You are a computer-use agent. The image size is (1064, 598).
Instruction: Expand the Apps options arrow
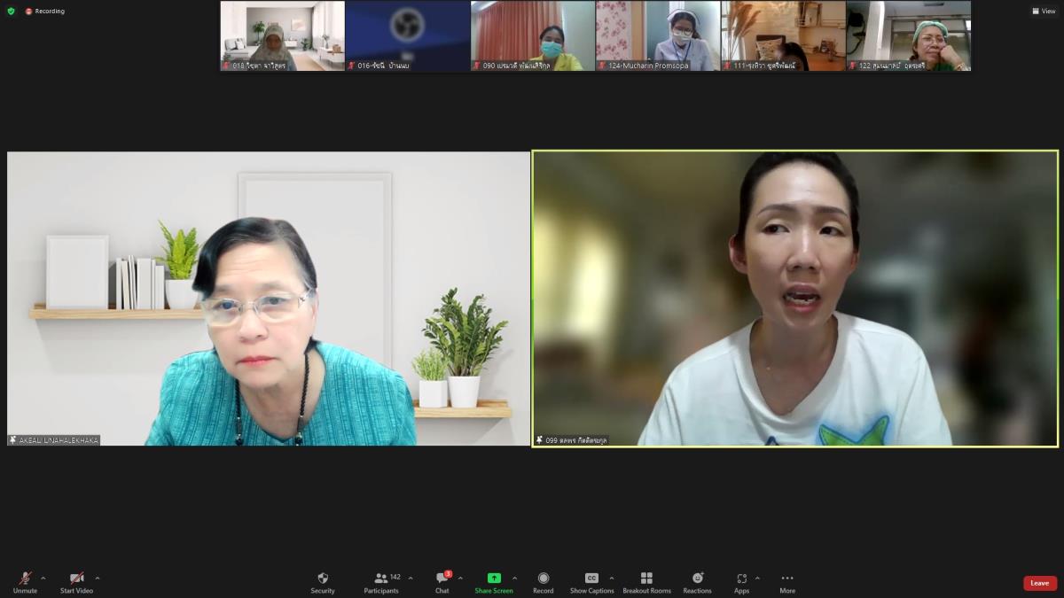pyautogui.click(x=757, y=579)
